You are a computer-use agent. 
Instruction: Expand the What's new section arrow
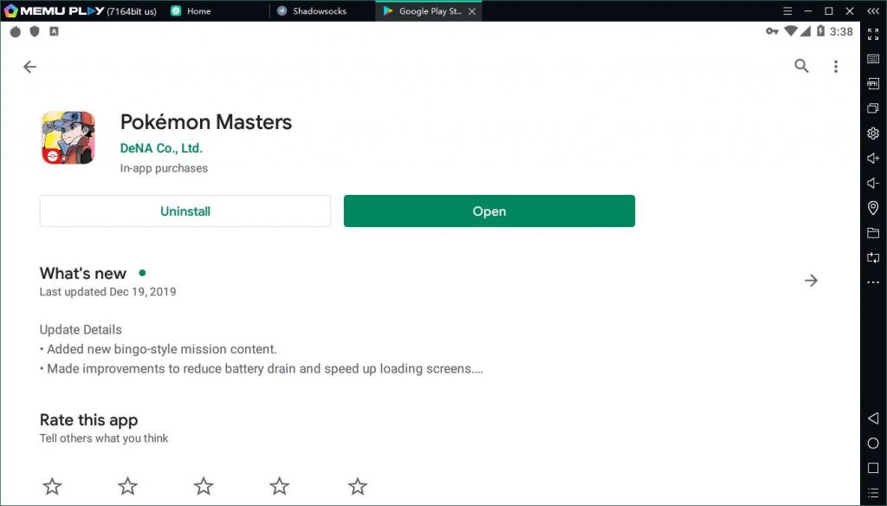[811, 281]
